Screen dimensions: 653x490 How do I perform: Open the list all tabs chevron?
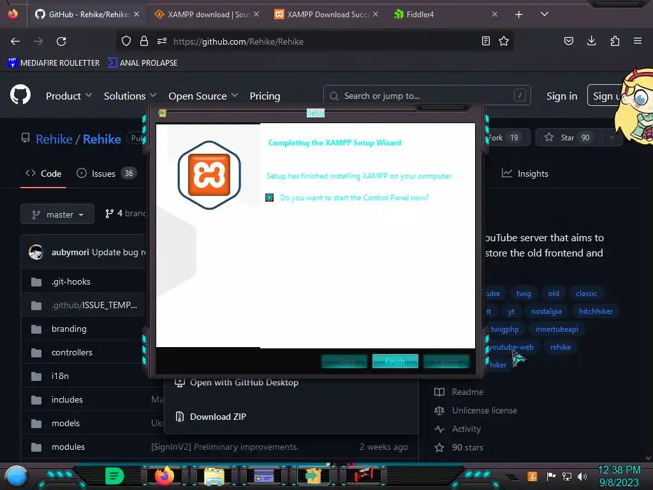tap(545, 14)
